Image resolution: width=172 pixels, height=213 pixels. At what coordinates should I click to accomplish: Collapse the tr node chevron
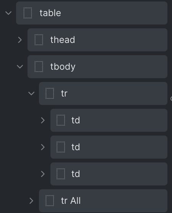coord(31,93)
